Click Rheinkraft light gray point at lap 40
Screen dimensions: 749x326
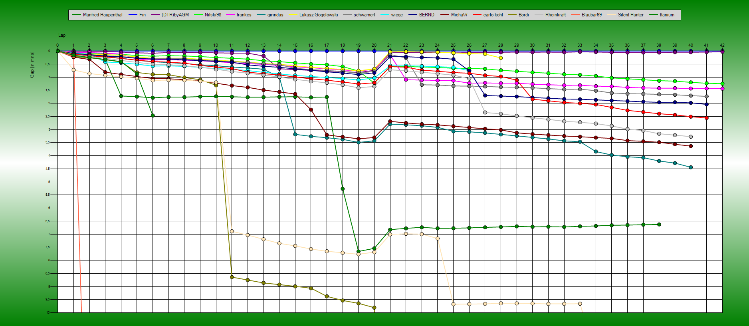pyautogui.click(x=690, y=137)
